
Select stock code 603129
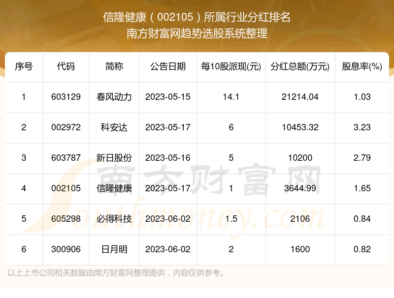(66, 97)
